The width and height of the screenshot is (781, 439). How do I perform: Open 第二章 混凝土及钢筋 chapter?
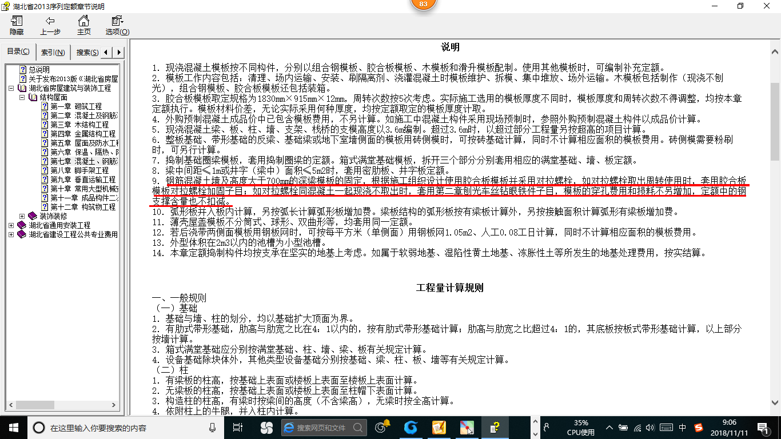click(79, 115)
